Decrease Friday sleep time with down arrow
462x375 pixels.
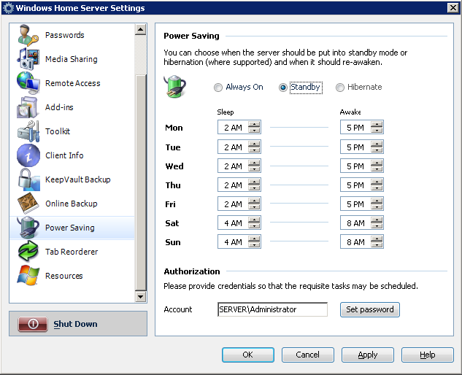[254, 206]
